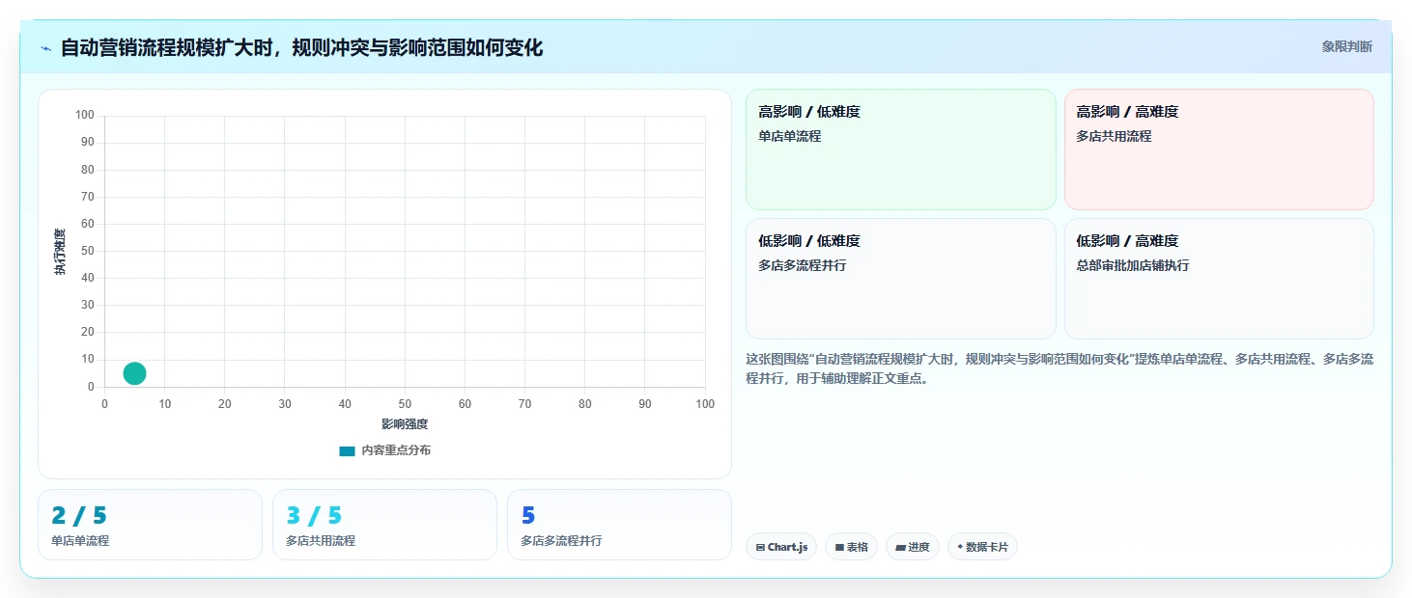The width and height of the screenshot is (1412, 598).
Task: Click the 进度 tag
Action: [912, 547]
